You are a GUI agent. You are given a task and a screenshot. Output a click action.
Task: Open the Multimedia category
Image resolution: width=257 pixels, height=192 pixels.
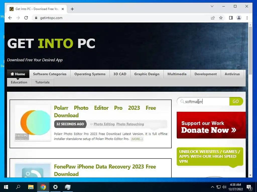[177, 74]
